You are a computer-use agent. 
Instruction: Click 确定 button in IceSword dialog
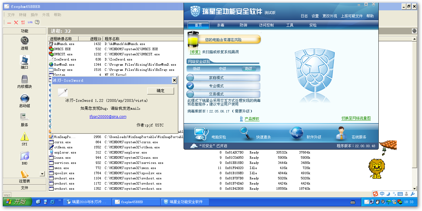coord(161,91)
